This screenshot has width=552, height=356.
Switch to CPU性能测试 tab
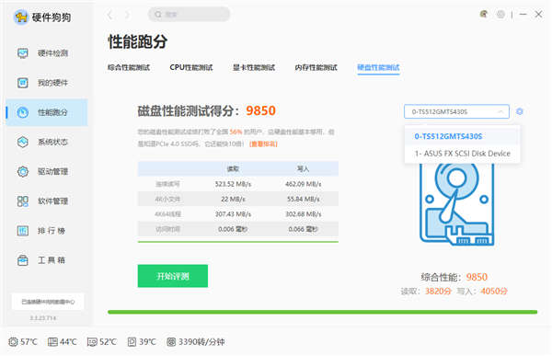191,67
